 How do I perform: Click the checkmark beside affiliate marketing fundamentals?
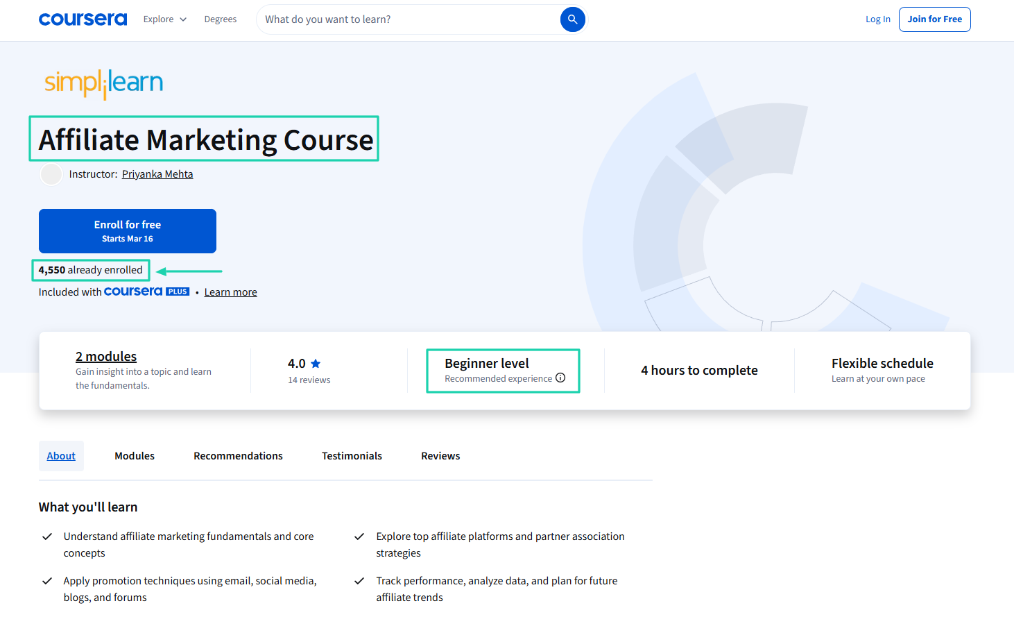point(47,536)
